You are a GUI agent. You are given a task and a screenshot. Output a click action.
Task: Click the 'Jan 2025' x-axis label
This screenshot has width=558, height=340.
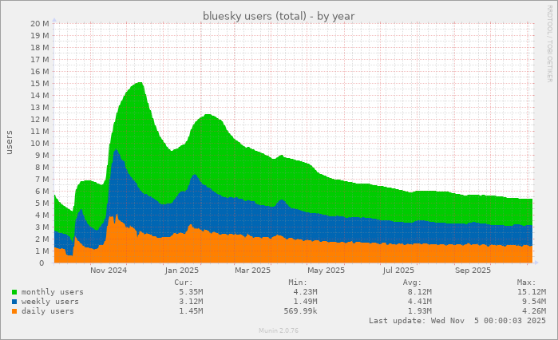181,271
